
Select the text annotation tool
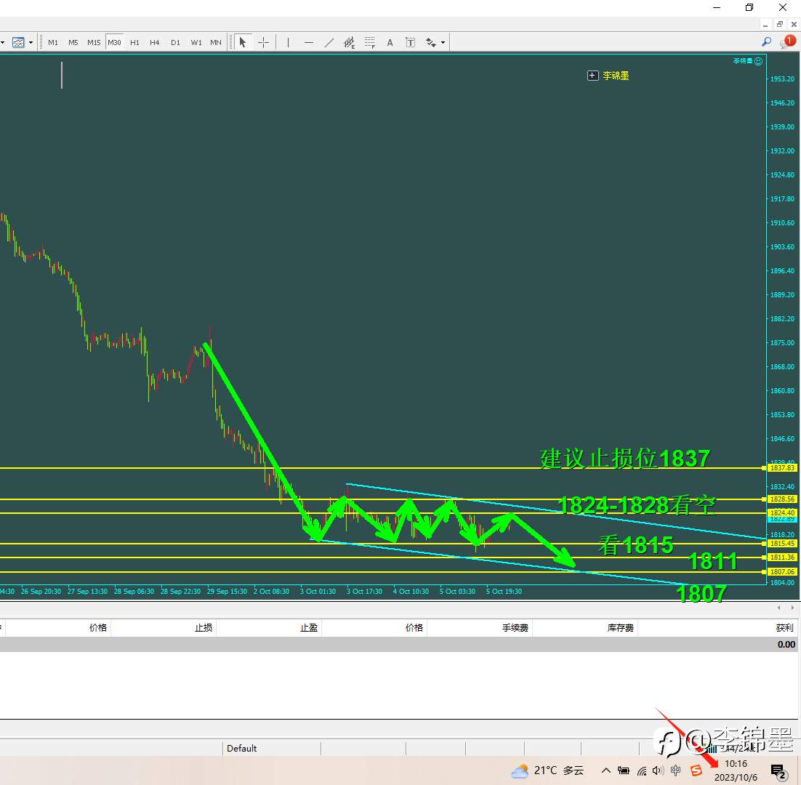coord(390,42)
